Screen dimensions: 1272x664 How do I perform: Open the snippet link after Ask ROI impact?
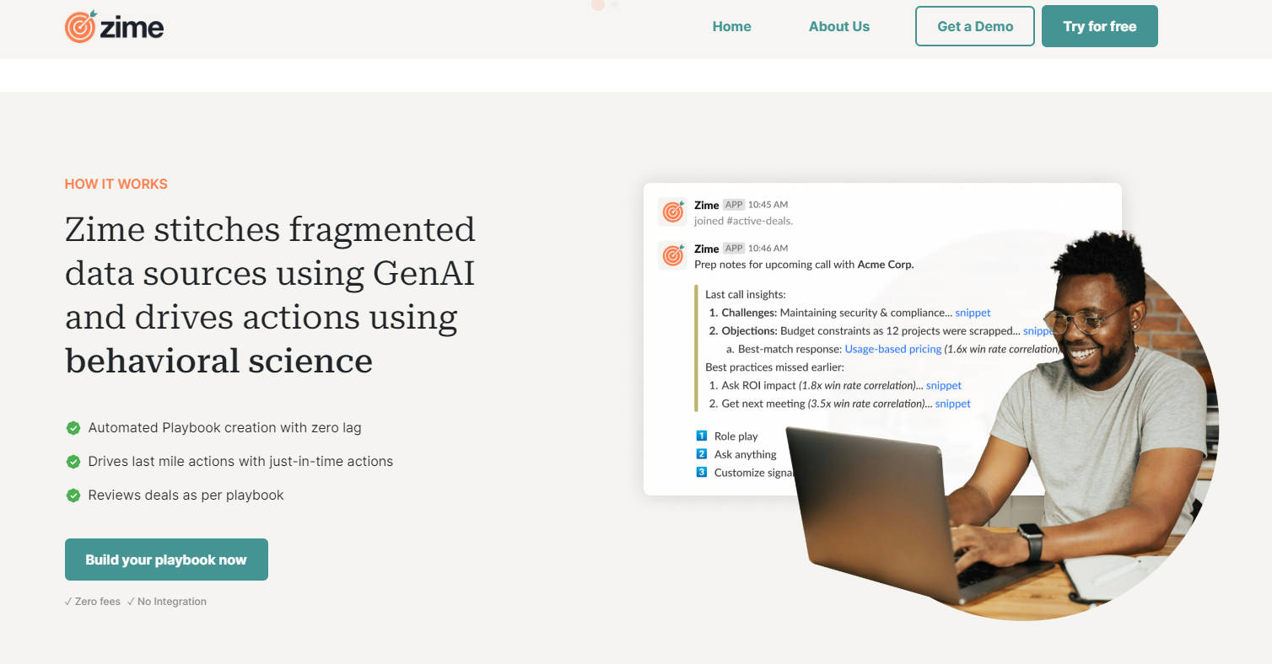(x=943, y=385)
